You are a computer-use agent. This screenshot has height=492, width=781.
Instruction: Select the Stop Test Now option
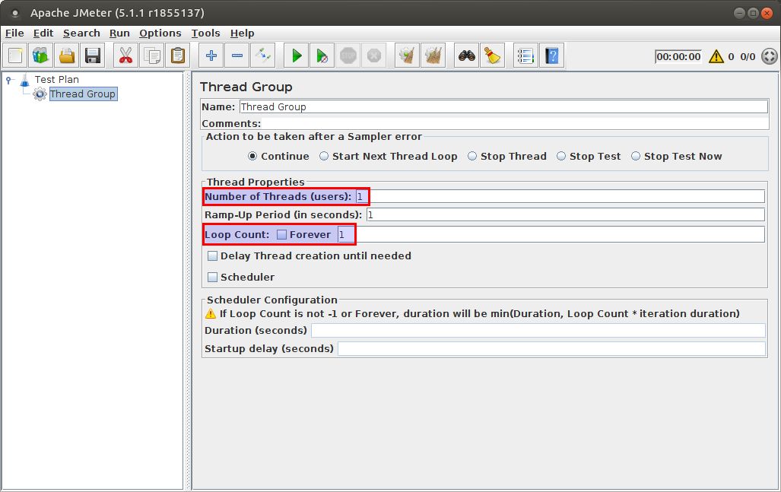(x=636, y=157)
